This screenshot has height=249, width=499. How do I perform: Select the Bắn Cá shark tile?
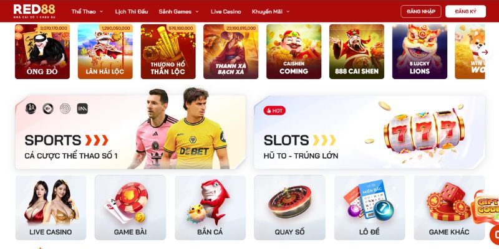point(210,208)
